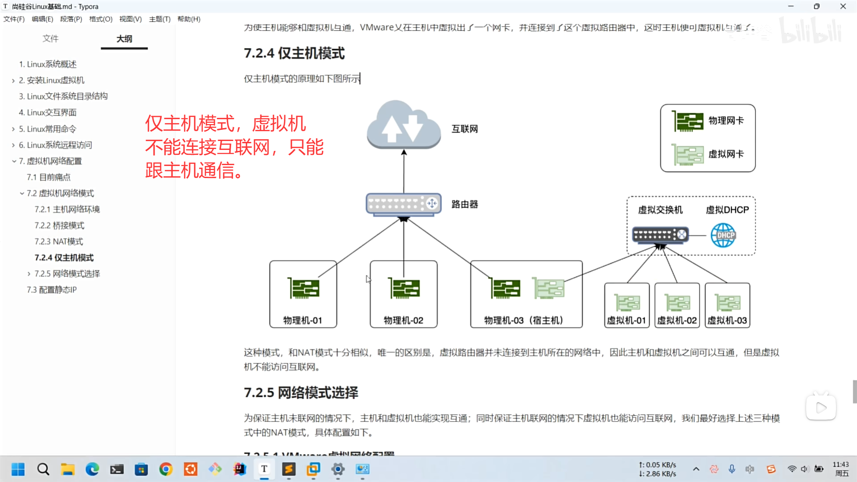Switch to the 文件 sidebar tab
This screenshot has width=857, height=482.
point(50,39)
